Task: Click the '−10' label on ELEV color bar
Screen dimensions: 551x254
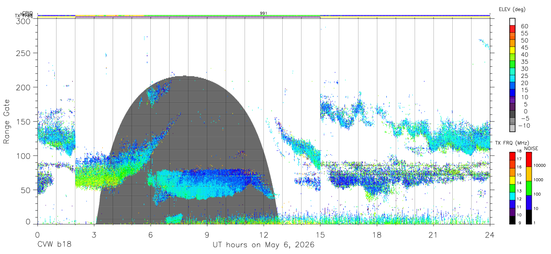Action: tap(524, 125)
